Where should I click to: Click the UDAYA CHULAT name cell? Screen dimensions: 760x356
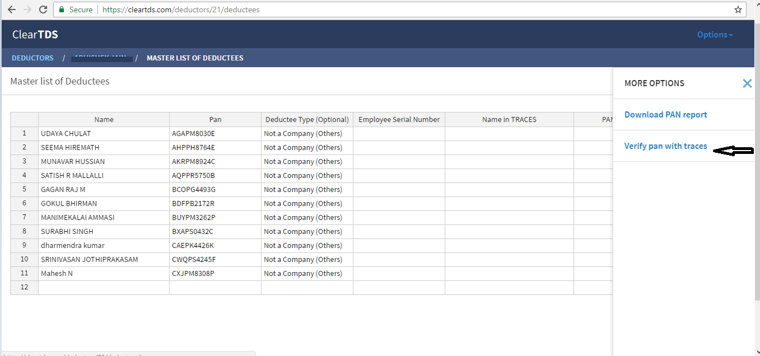click(x=104, y=134)
